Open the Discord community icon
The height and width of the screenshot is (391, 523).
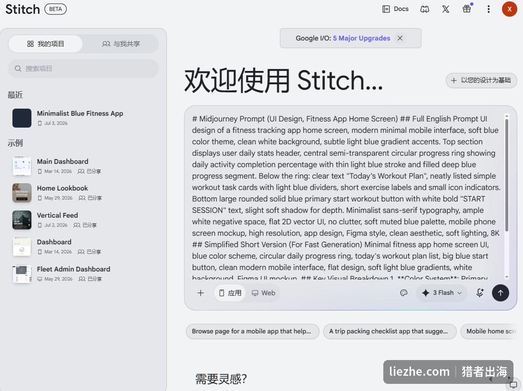(x=425, y=9)
